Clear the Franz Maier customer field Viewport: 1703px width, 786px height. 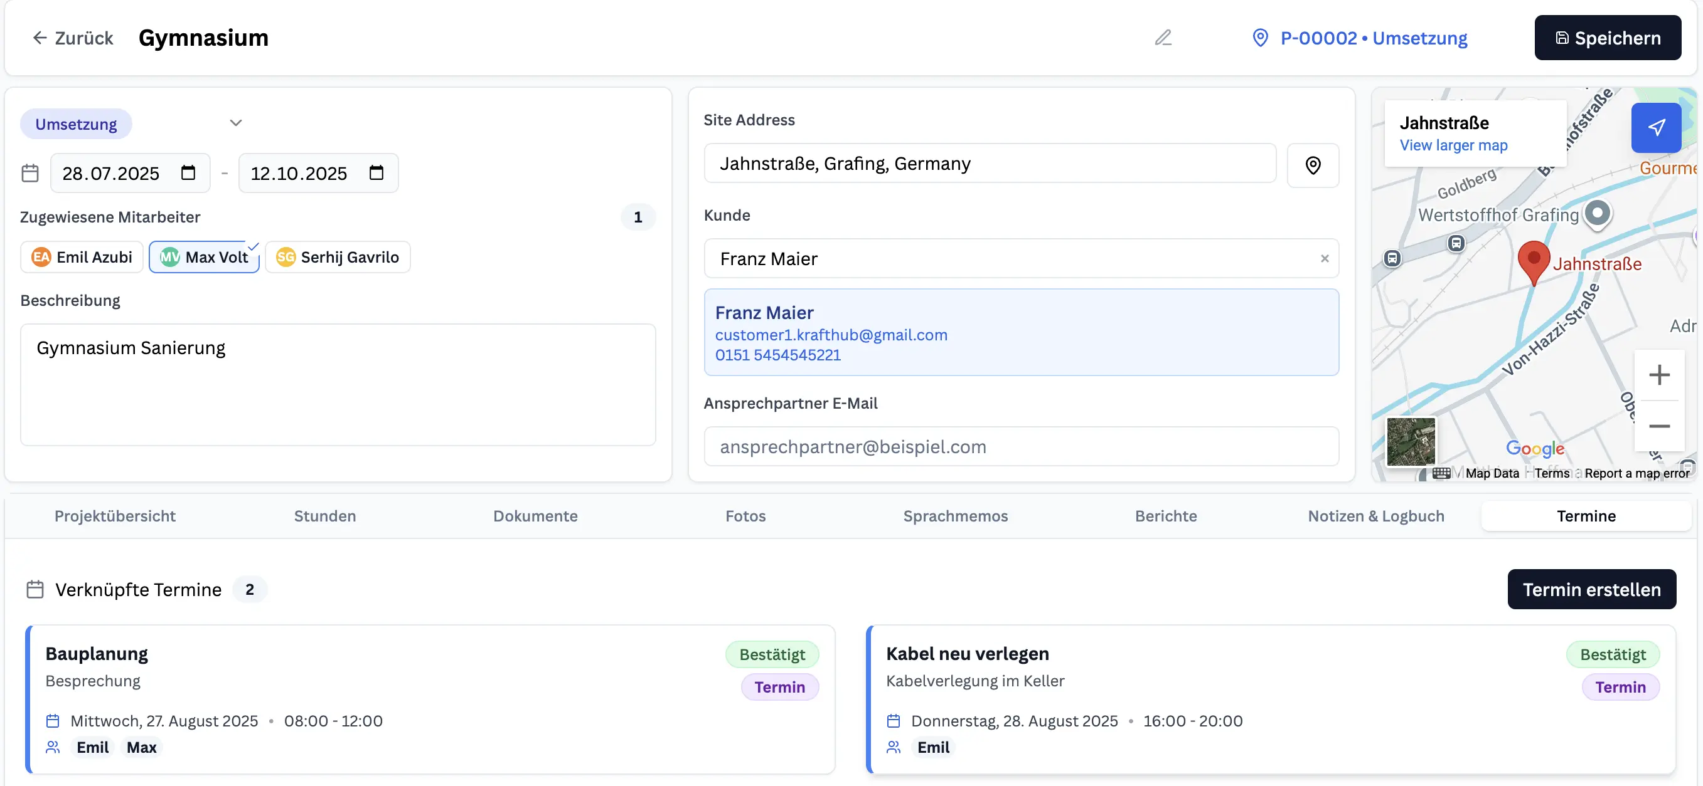click(1324, 258)
